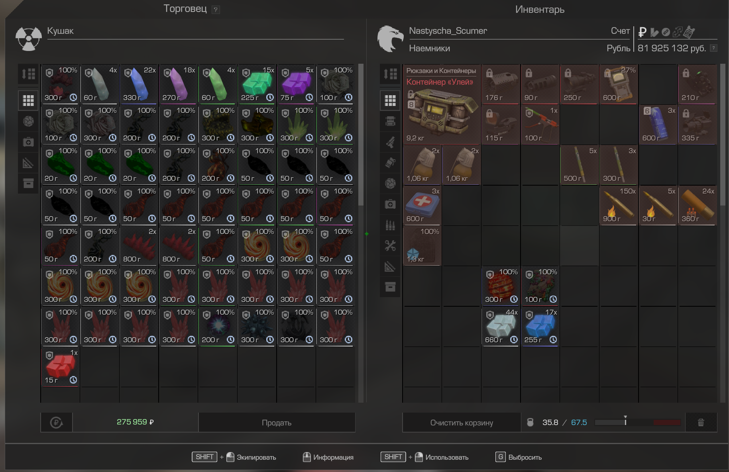Click the Информация mouse hint
The width and height of the screenshot is (729, 472).
pos(328,457)
